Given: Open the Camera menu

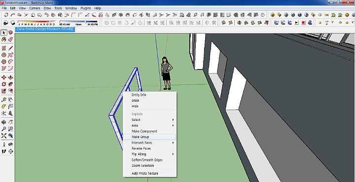Looking at the screenshot, I should coord(35,8).
